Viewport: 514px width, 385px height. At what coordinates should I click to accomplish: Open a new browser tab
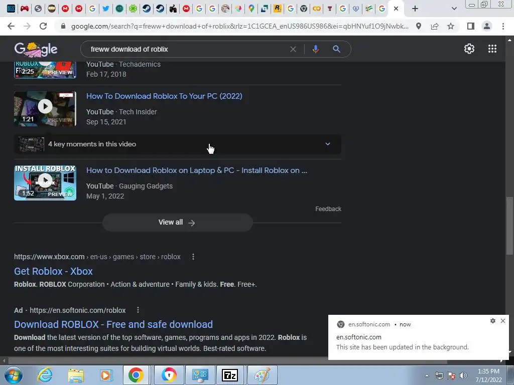[x=415, y=9]
